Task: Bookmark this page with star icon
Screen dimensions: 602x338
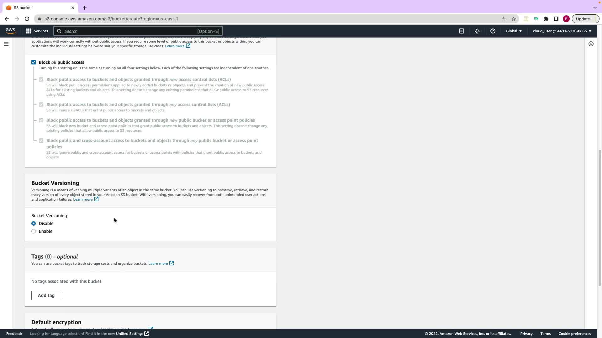Action: click(514, 19)
